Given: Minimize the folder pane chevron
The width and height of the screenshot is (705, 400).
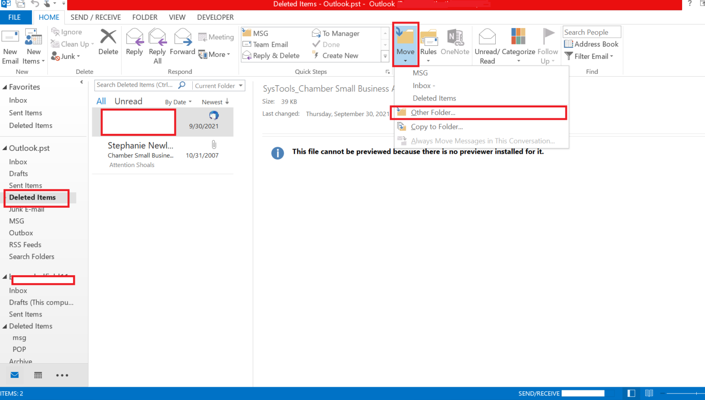Looking at the screenshot, I should tap(81, 82).
